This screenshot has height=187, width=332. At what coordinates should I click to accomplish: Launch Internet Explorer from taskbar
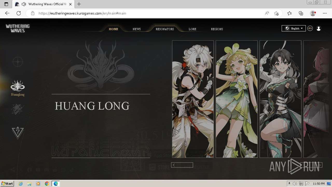(x=20, y=184)
